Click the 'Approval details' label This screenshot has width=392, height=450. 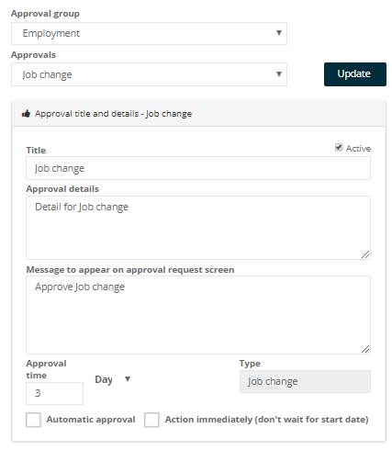(x=62, y=189)
